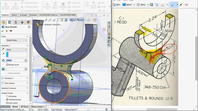Screen dimensions: 198x111
Task: Switch to the Evaluate tab
Action: click(x=24, y=15)
